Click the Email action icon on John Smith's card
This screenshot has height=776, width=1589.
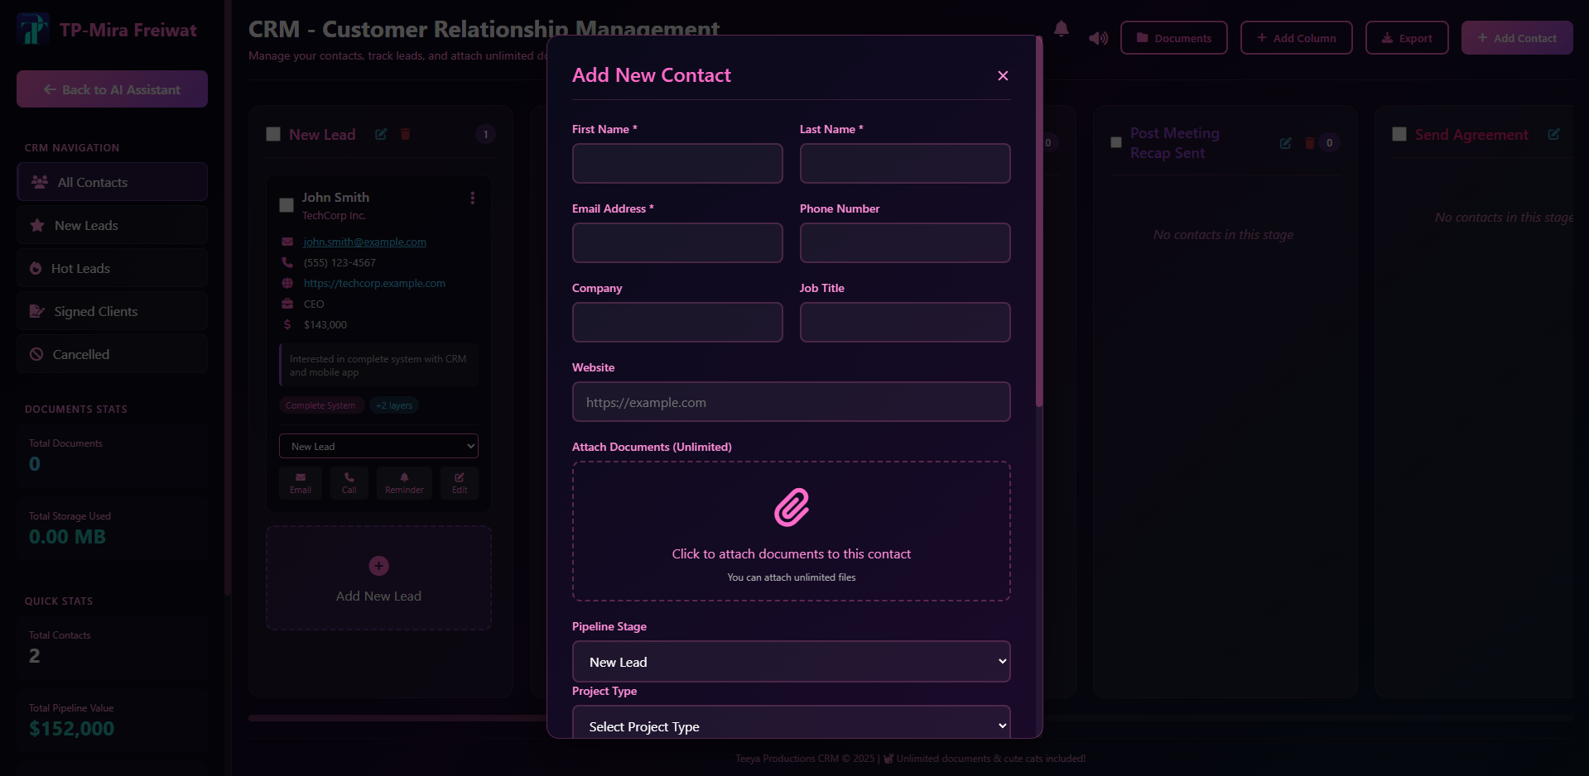click(x=300, y=483)
